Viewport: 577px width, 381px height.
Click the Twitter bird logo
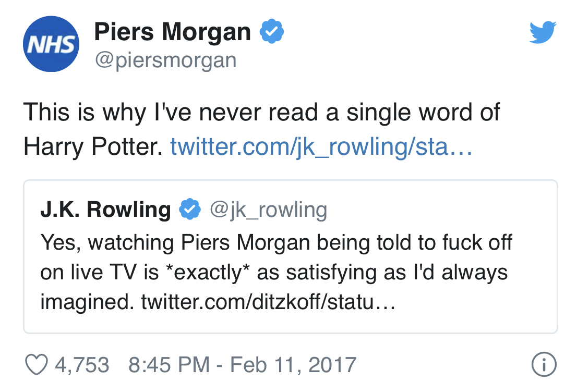(x=543, y=33)
